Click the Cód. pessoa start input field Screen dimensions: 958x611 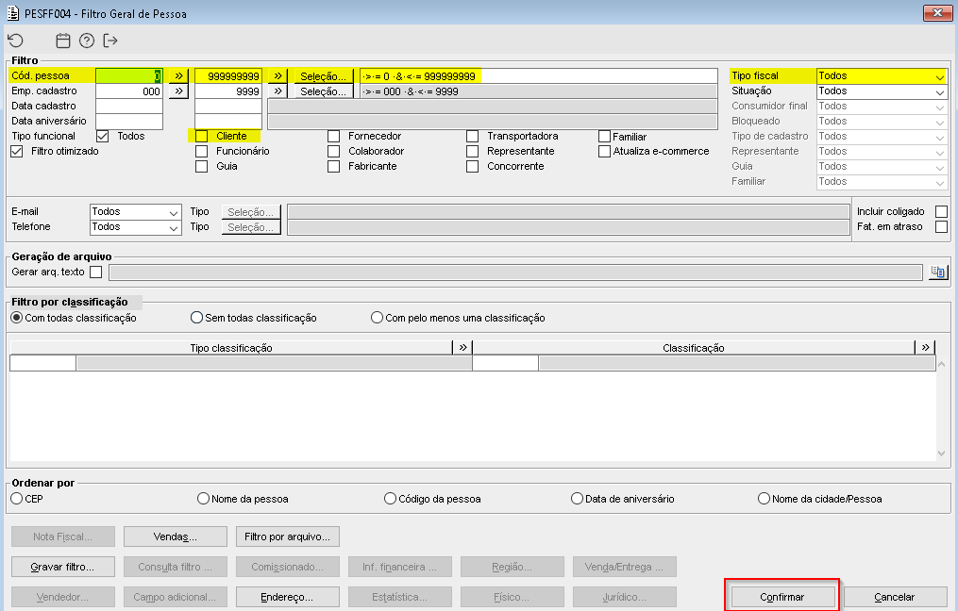coord(129,75)
